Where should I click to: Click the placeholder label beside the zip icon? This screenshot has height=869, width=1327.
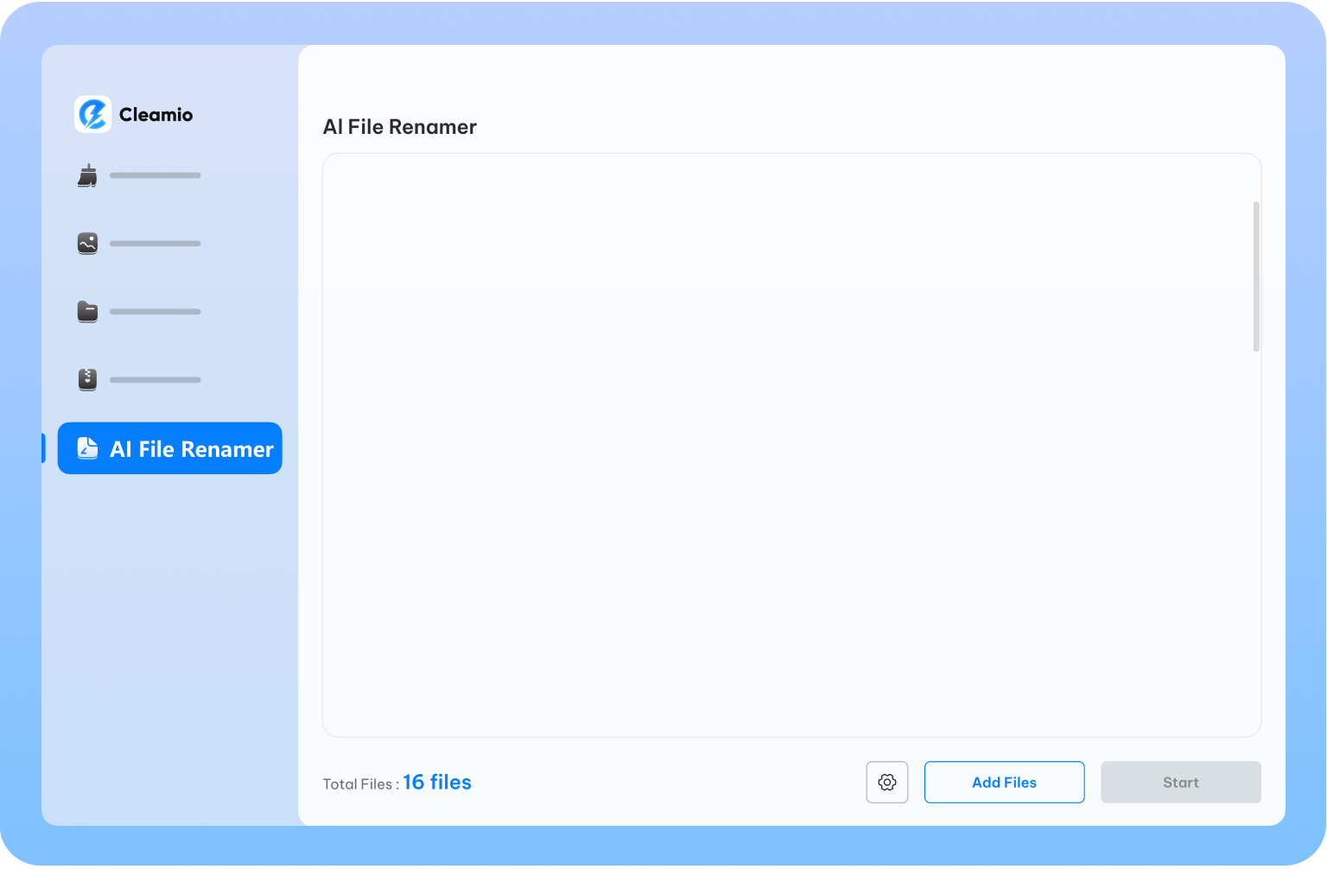click(156, 380)
